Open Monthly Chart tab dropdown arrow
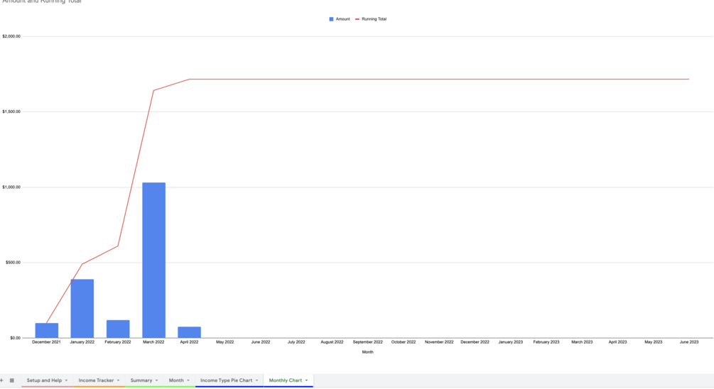 point(306,380)
